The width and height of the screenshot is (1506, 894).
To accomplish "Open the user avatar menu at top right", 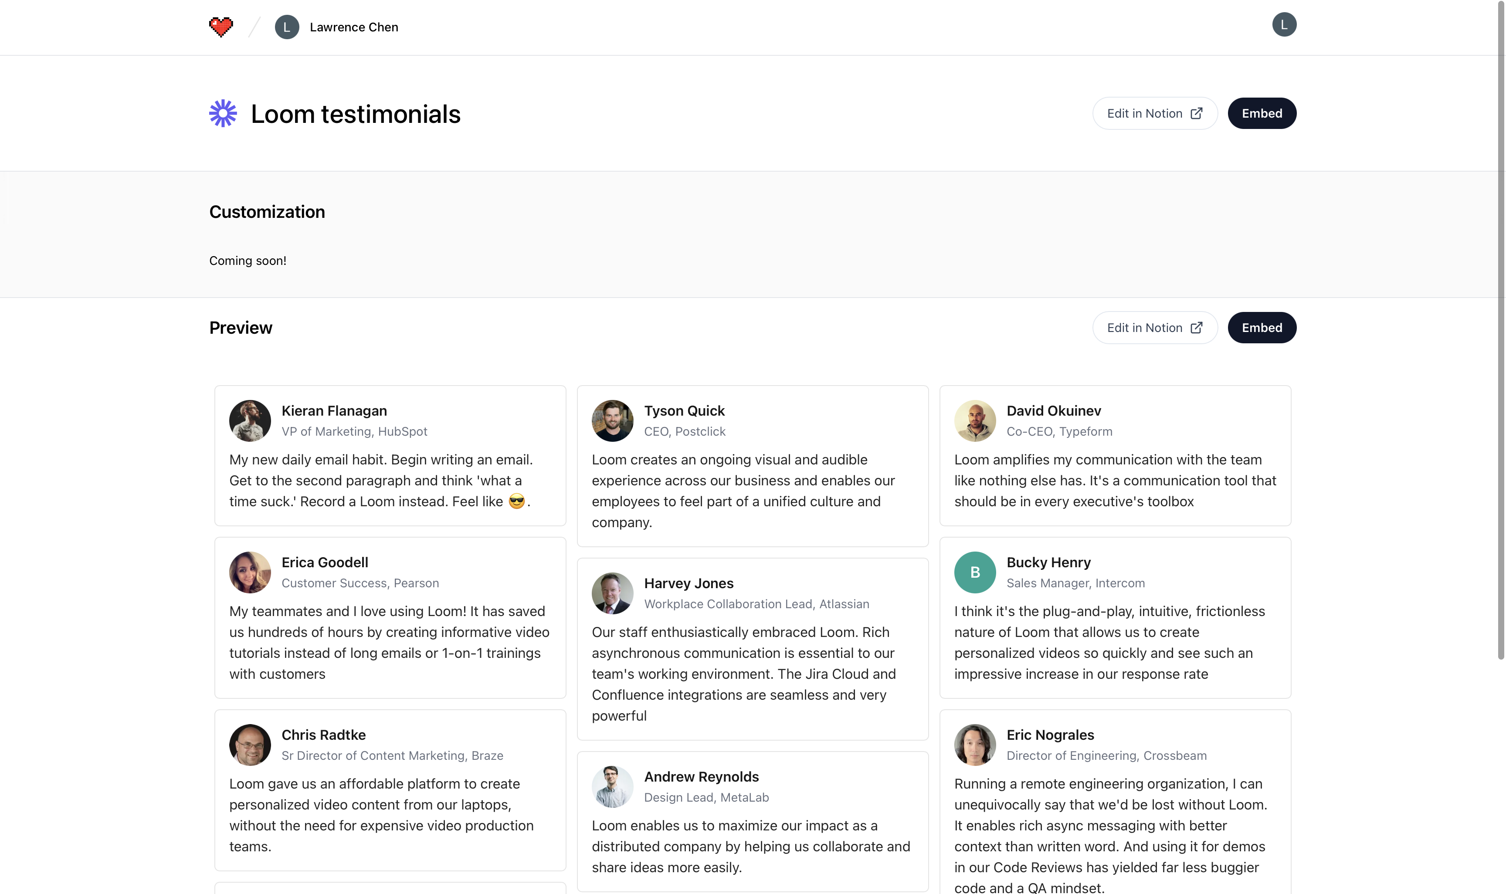I will click(1284, 25).
